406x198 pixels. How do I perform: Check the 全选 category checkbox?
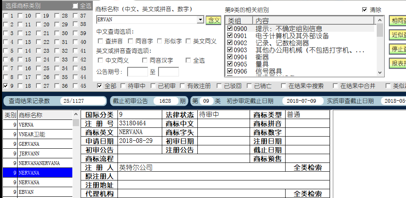(x=75, y=6)
